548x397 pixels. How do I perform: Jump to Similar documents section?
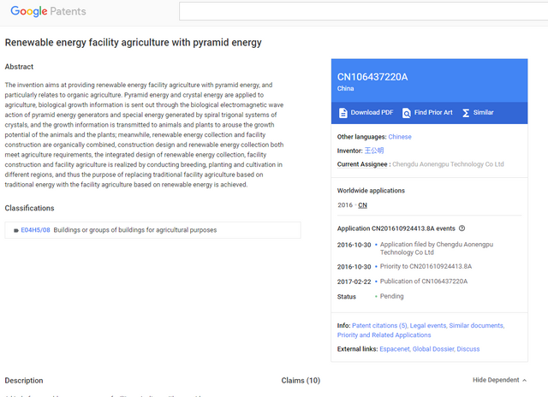(476, 325)
